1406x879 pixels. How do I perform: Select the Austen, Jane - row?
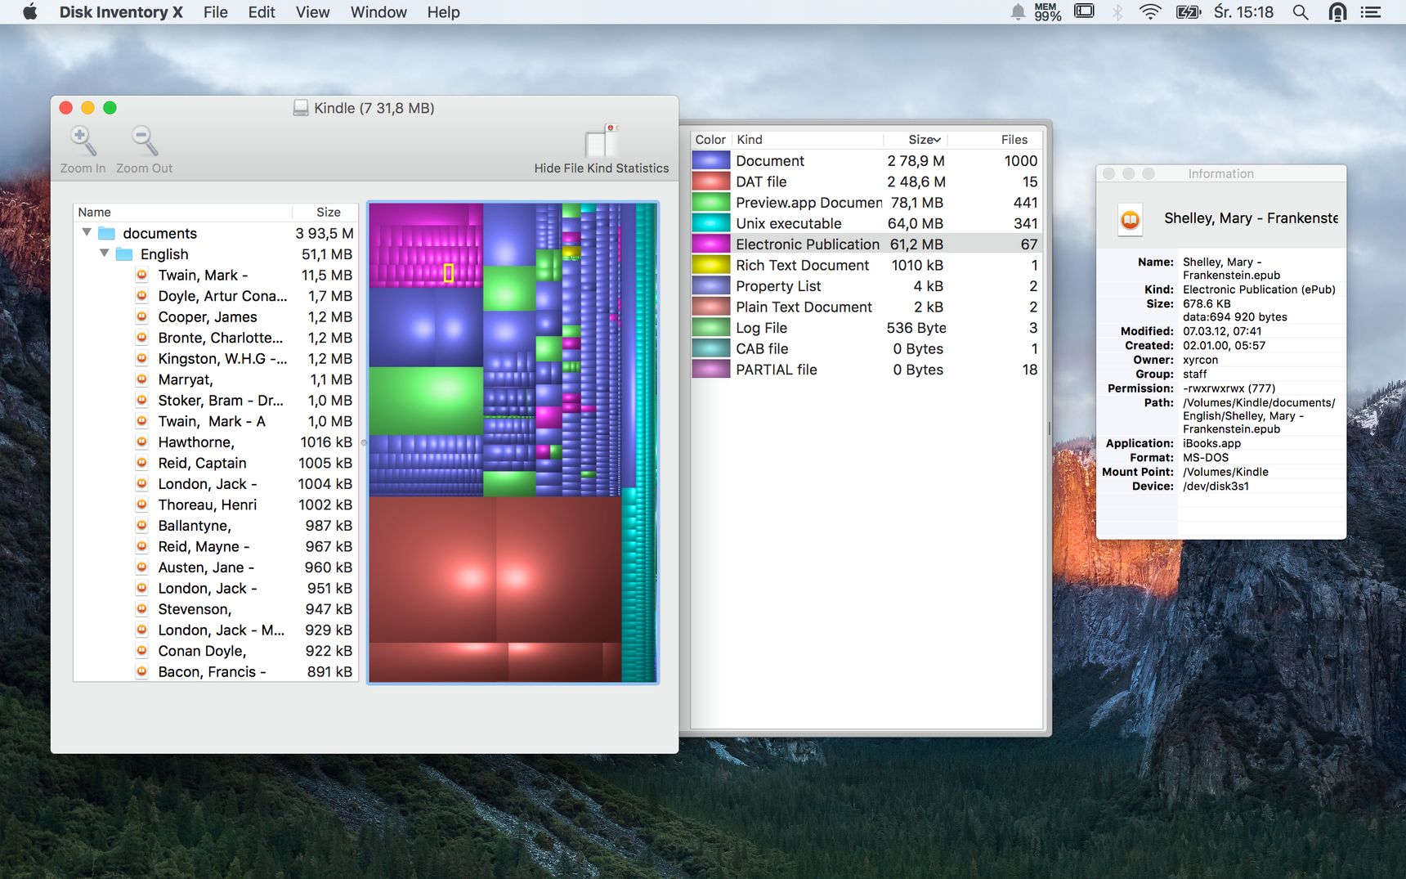pyautogui.click(x=216, y=567)
